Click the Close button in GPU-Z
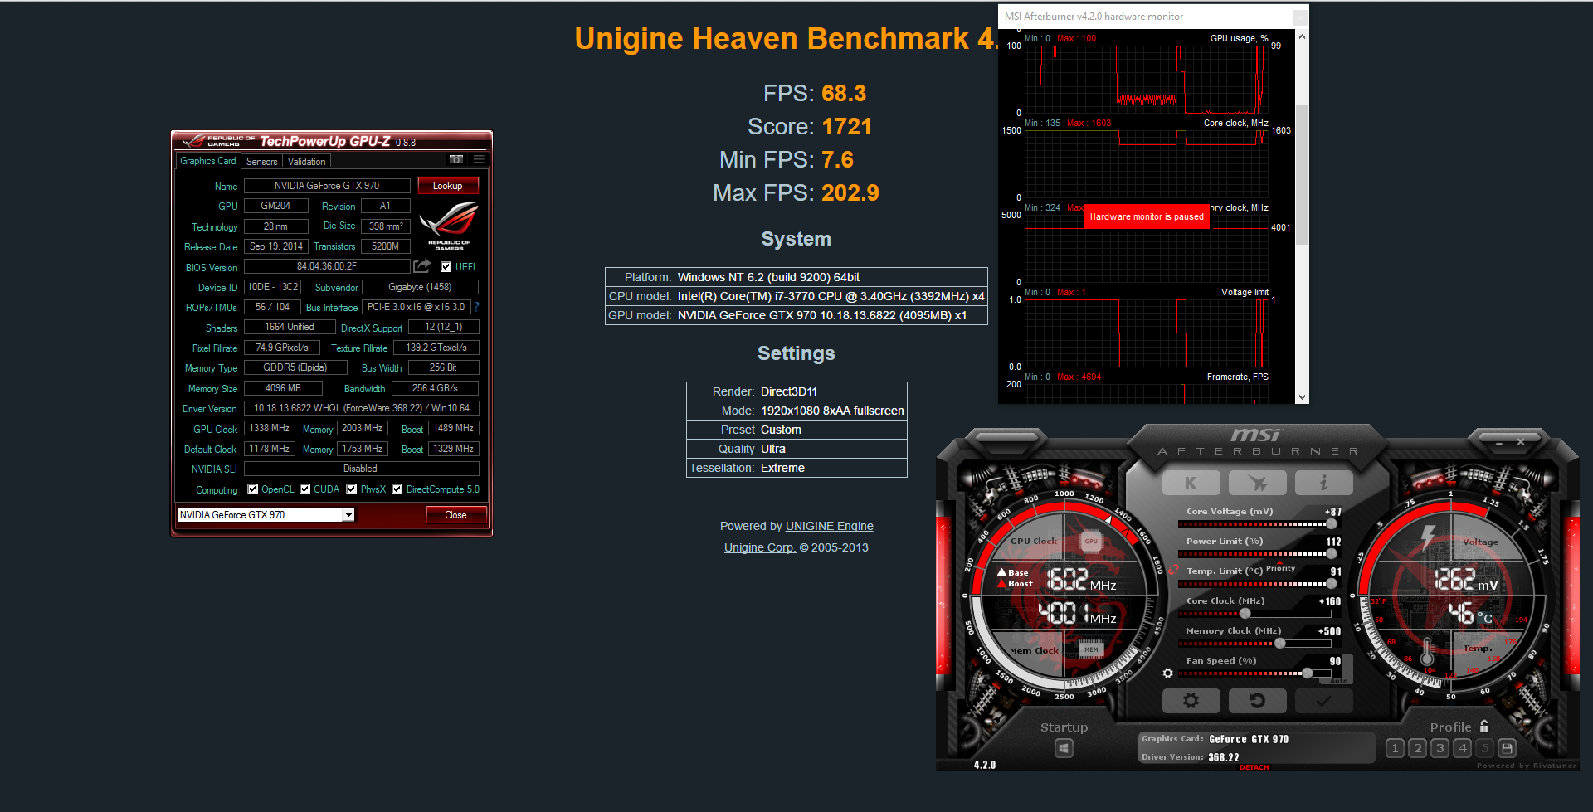The image size is (1593, 812). [x=456, y=515]
